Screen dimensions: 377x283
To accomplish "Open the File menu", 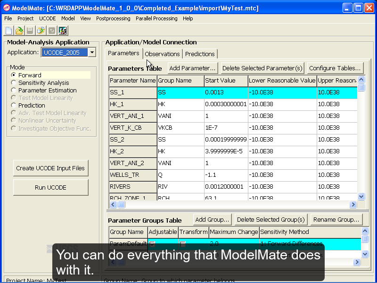I will click(8, 18).
